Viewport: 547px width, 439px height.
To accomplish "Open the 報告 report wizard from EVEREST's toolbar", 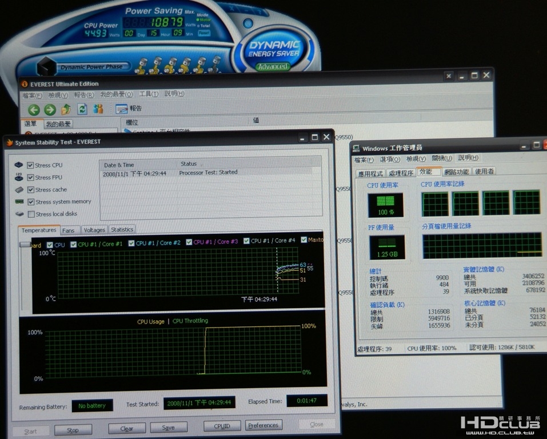I will tap(129, 109).
